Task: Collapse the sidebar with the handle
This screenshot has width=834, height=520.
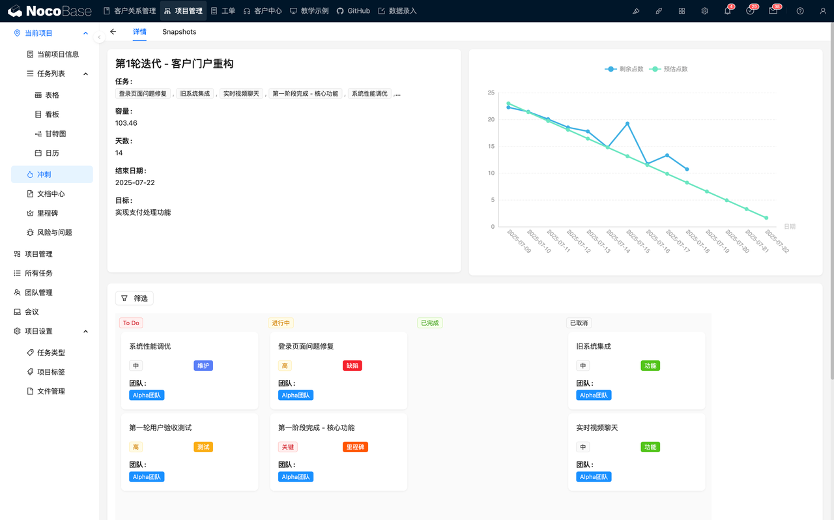Action: [99, 37]
